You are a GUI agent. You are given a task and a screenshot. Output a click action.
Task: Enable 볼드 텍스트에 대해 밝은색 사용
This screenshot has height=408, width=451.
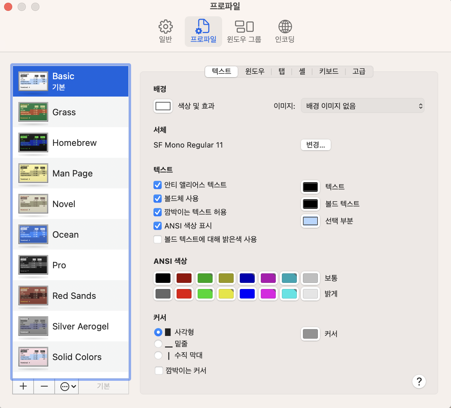[x=158, y=239]
